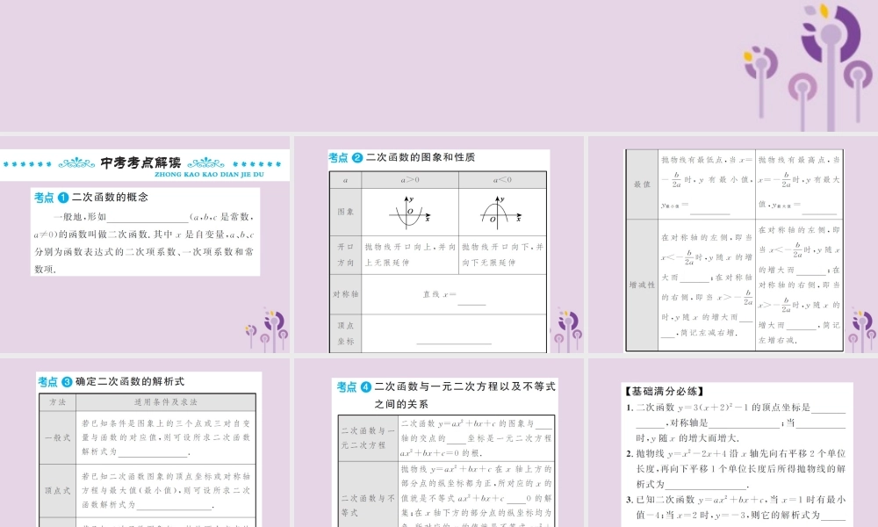Select heading 考点1 二次函数的概念
Image resolution: width=878 pixels, height=527 pixels.
(x=91, y=197)
